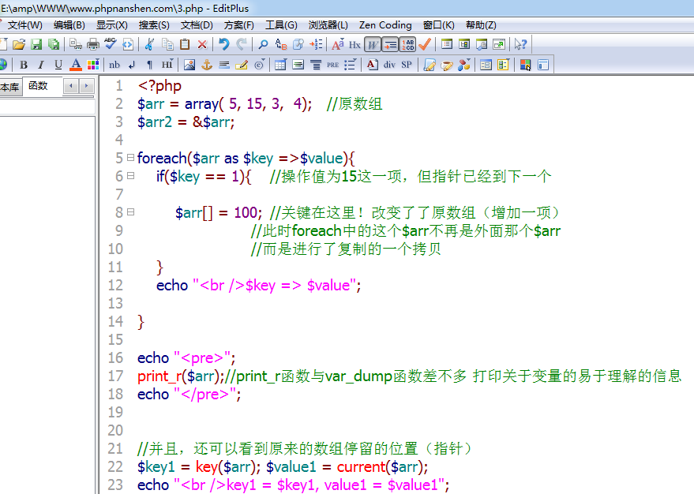Open the 工具(G) menu

click(281, 25)
